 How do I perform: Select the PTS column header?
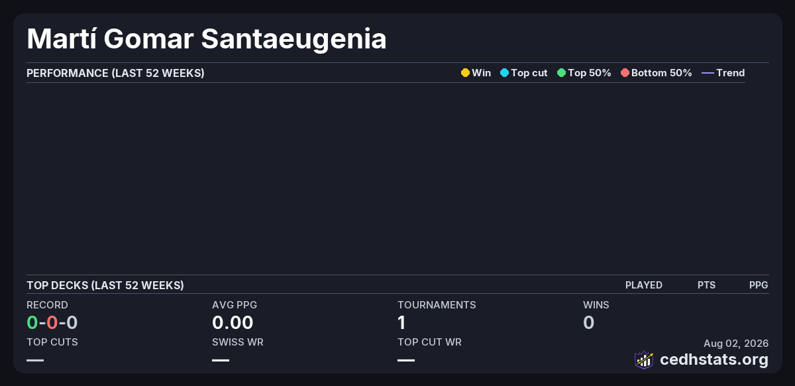point(706,285)
